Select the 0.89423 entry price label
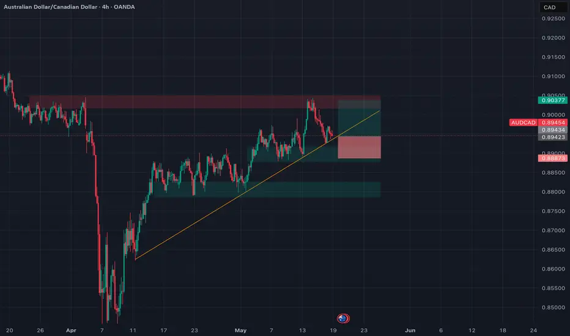The image size is (570, 336). coord(553,137)
